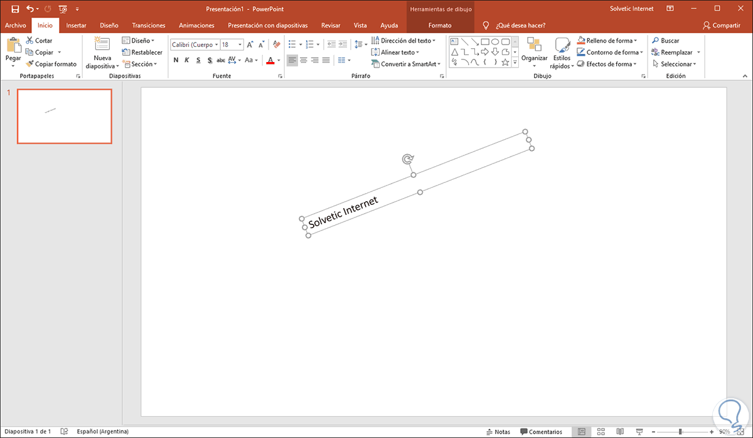Select the text box shape in gallery
Image resolution: width=753 pixels, height=438 pixels.
pos(455,42)
